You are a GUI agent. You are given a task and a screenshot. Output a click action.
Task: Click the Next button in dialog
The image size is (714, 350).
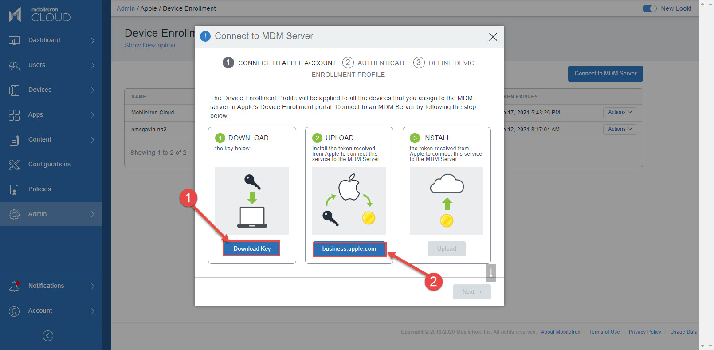point(472,292)
